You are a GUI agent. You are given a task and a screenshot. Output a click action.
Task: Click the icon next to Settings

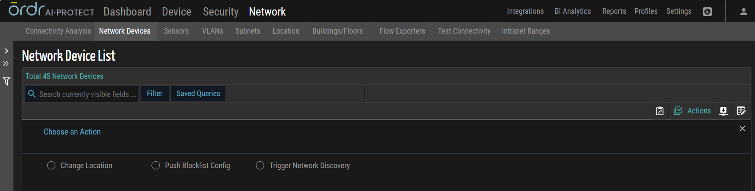(707, 12)
